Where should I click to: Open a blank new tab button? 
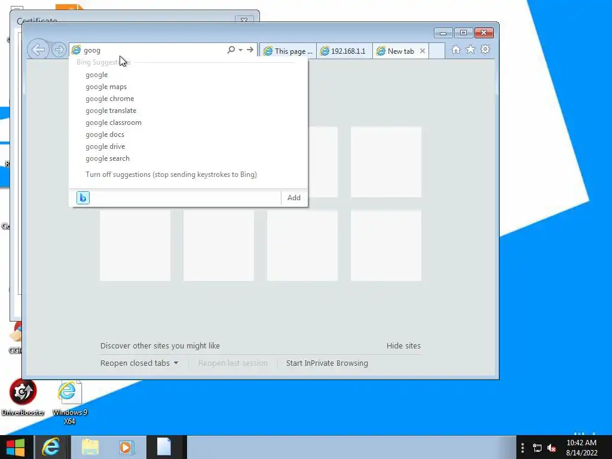pos(437,51)
